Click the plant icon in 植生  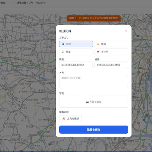click(x=63, y=52)
